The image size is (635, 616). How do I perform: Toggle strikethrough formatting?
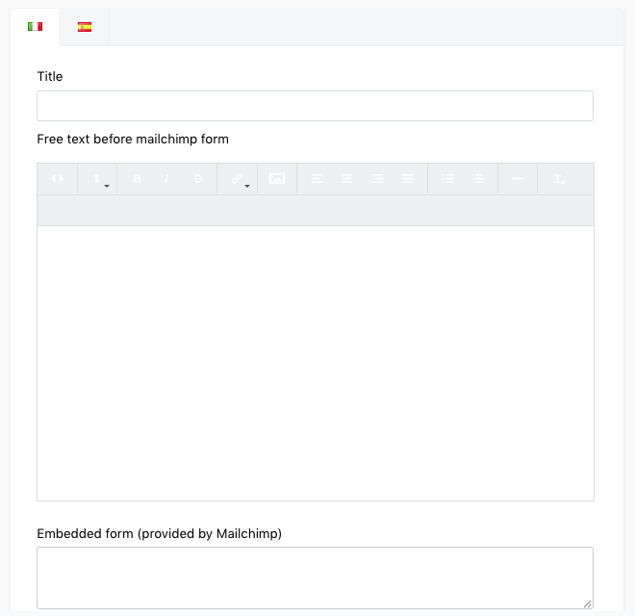[x=197, y=179]
